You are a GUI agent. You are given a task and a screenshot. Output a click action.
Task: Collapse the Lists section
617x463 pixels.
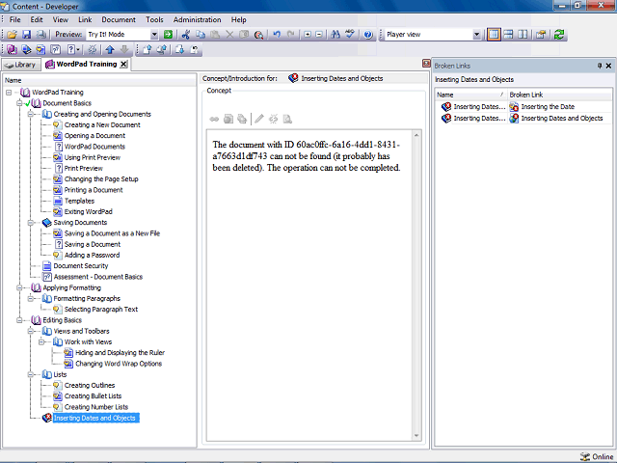point(30,374)
